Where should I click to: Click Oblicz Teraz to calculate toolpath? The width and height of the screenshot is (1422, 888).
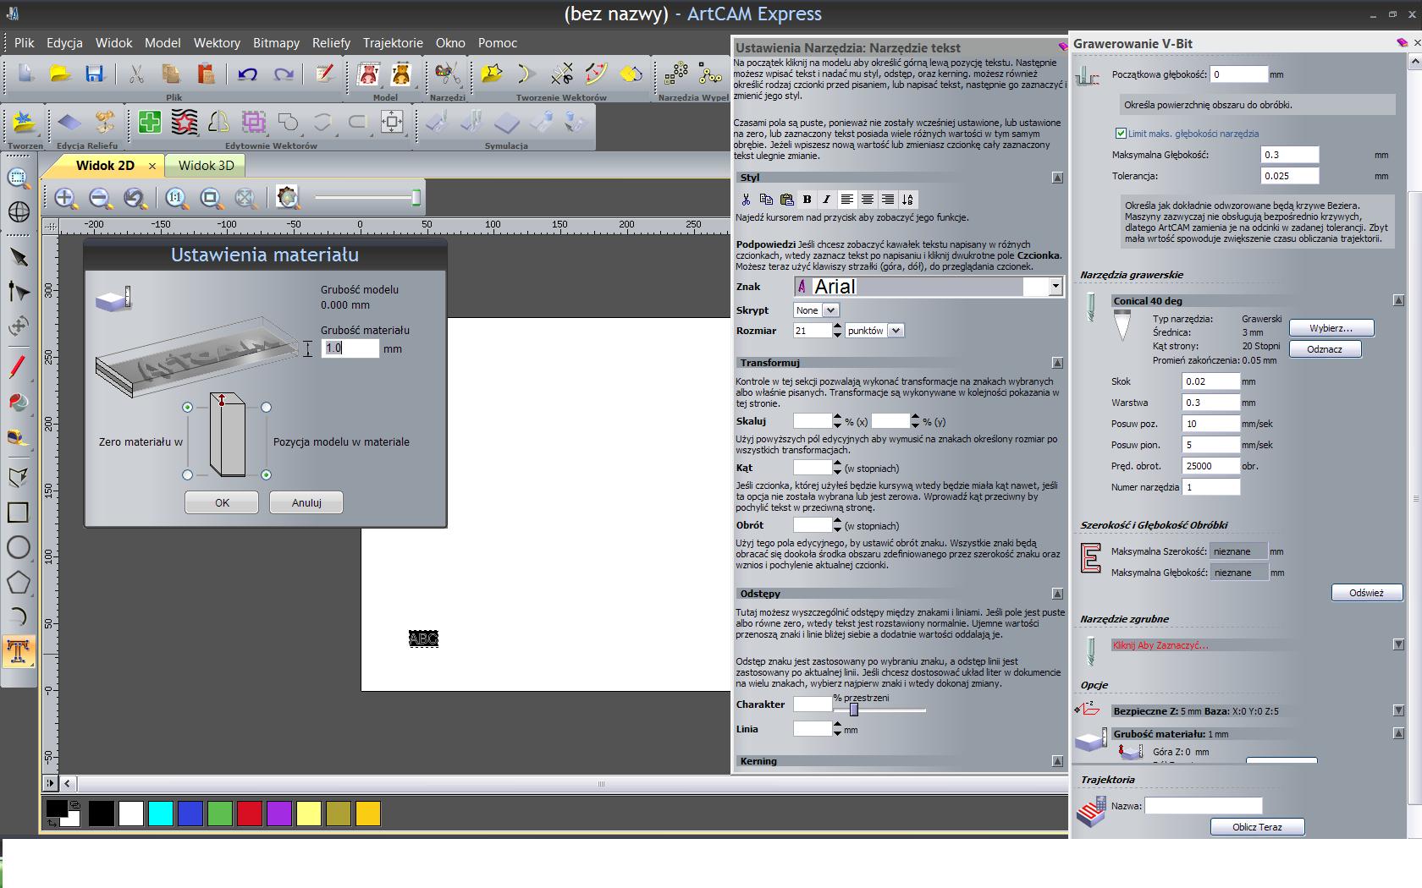point(1257,827)
